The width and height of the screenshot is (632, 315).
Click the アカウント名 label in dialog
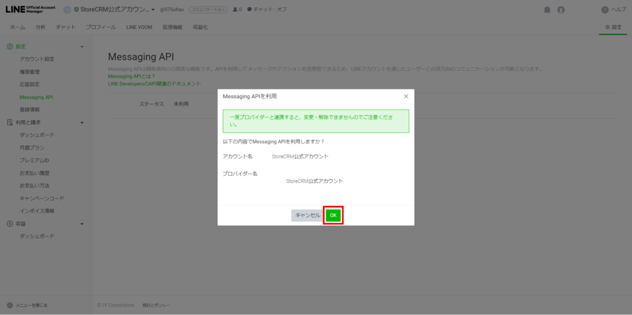click(238, 157)
